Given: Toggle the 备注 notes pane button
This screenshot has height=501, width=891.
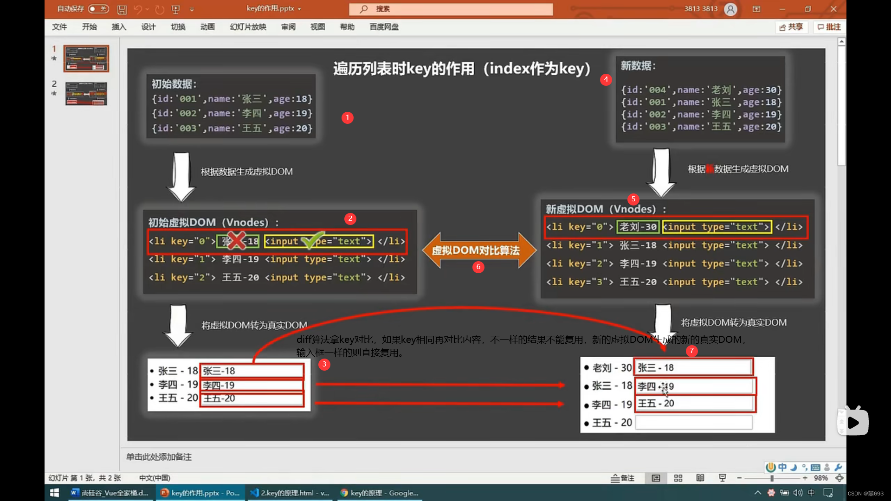Looking at the screenshot, I should click(x=622, y=478).
